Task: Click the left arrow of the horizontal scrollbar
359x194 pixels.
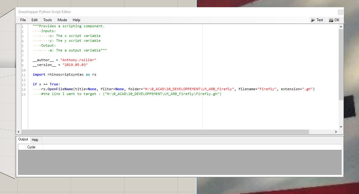Action: coord(18,132)
